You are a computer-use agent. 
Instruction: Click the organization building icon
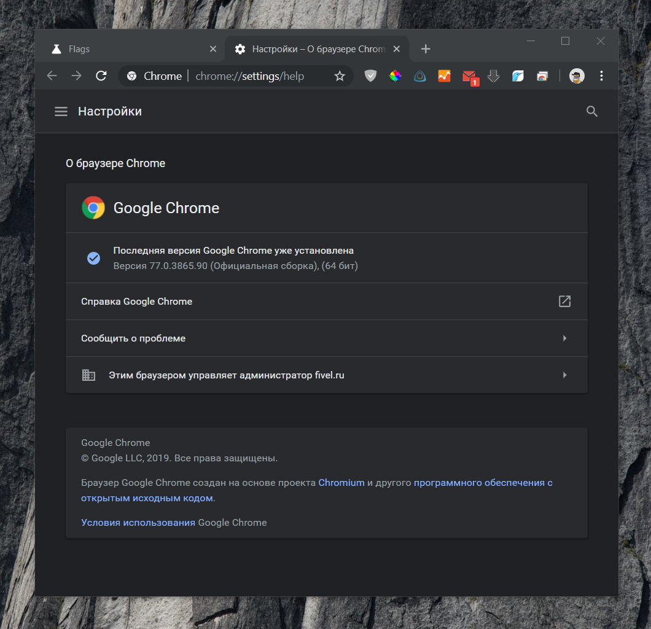click(88, 375)
